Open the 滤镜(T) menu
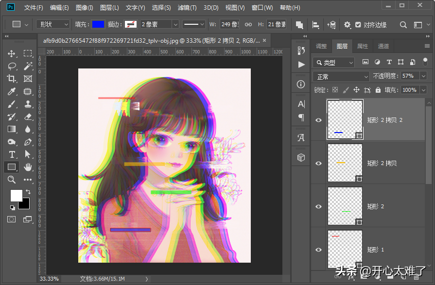 click(x=187, y=8)
